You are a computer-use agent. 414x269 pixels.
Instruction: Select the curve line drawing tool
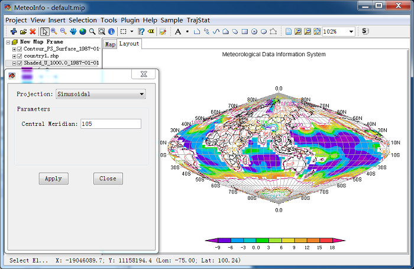pos(216,31)
